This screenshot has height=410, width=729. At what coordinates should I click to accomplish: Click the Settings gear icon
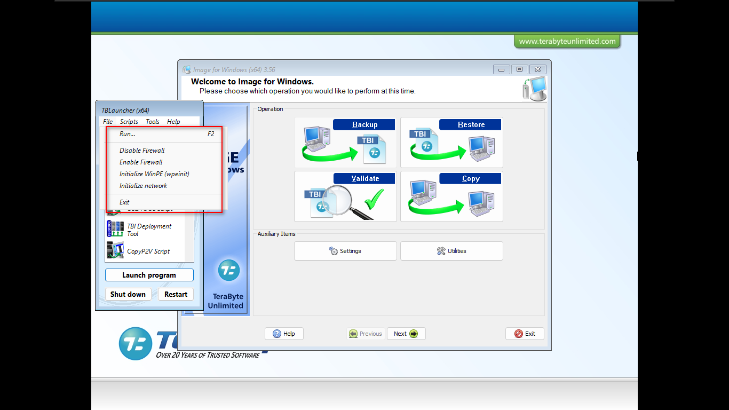click(334, 251)
